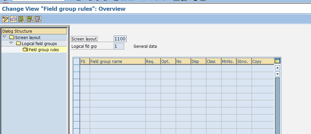Toggle Display/Change mode pencil icon
The width and height of the screenshot is (311, 134).
[x=5, y=19]
